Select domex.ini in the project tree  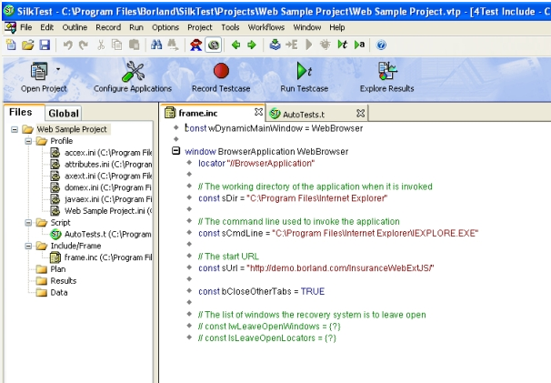click(x=101, y=187)
